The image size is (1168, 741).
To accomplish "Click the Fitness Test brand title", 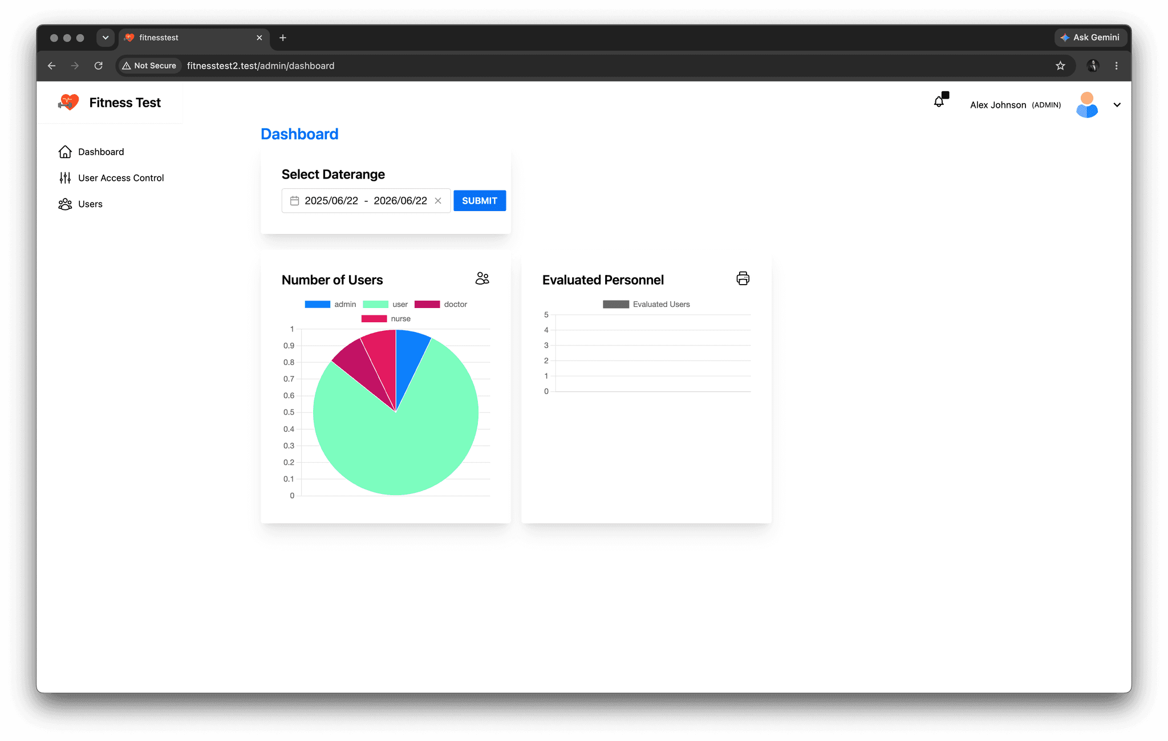I will tap(125, 103).
